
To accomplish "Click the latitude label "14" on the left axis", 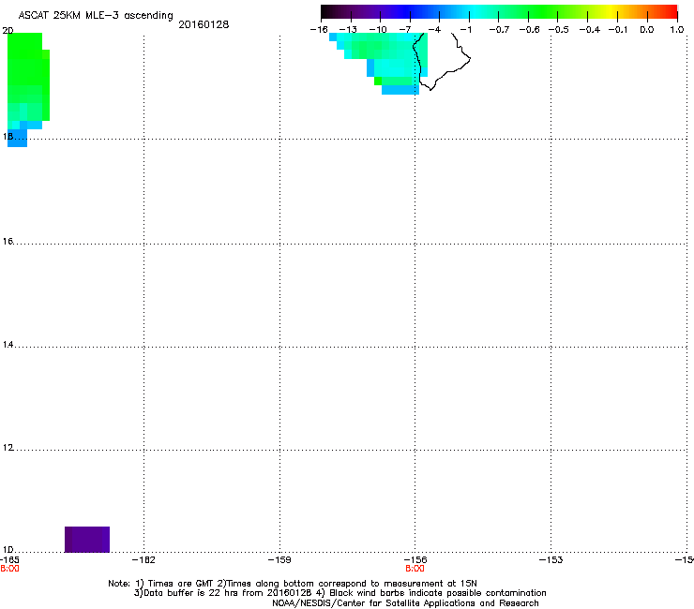I will click(x=8, y=345).
